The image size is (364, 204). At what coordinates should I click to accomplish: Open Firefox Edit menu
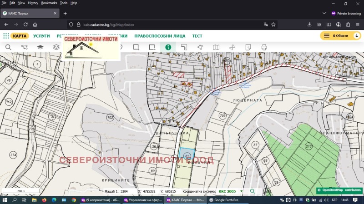tap(12, 3)
